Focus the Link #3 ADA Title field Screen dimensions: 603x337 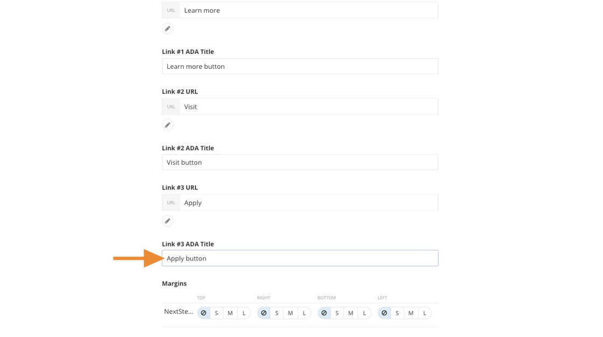pos(300,258)
